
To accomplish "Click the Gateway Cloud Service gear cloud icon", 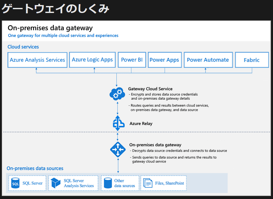I will pos(117,94).
